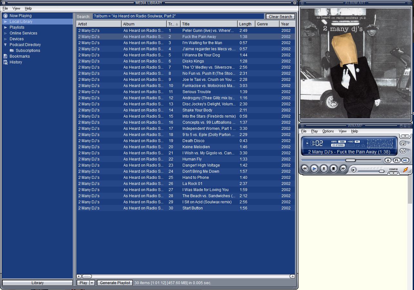Click the Search query input field
Screen dimensions: 414x290
click(x=178, y=16)
